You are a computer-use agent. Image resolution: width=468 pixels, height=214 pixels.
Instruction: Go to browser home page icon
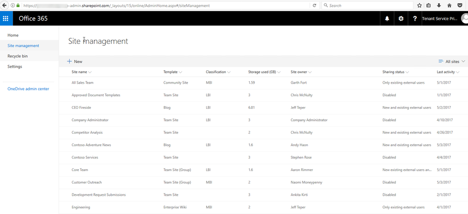tap(449, 5)
